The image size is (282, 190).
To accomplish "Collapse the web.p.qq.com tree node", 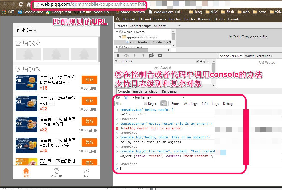I will point(117,32).
